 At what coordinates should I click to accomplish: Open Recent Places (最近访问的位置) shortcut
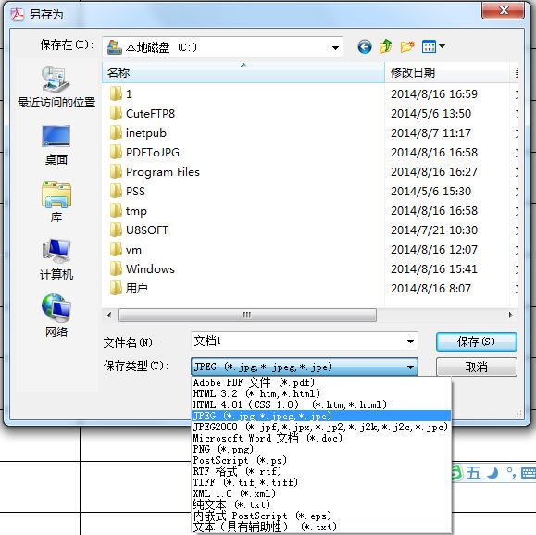coord(56,87)
